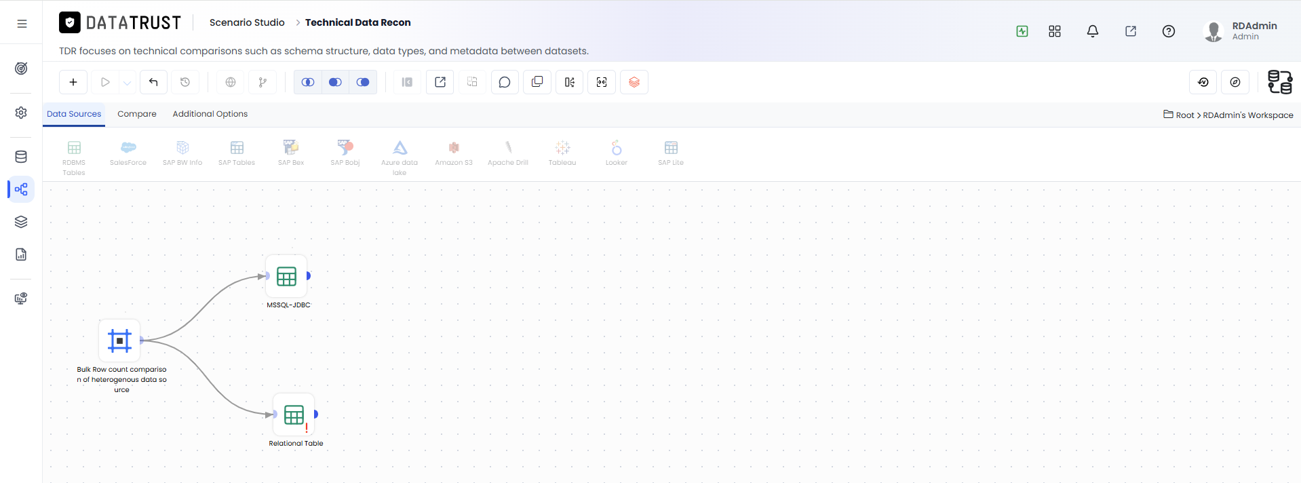Image resolution: width=1301 pixels, height=483 pixels.
Task: Open the apps grid icon in header
Action: coord(1055,31)
